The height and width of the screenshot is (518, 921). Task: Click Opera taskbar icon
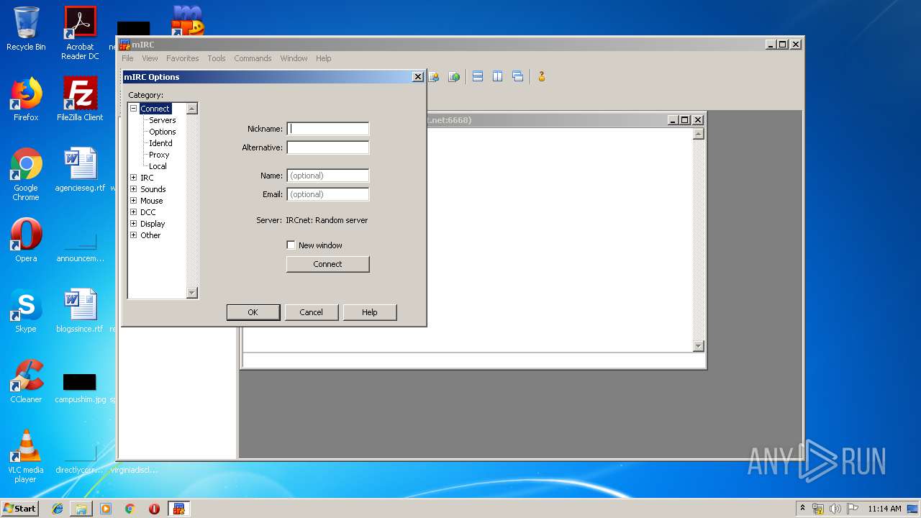[154, 509]
